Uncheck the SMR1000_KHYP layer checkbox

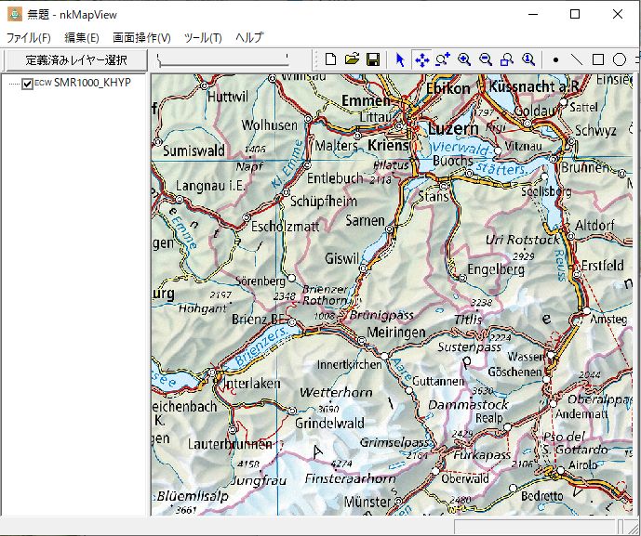(x=27, y=84)
